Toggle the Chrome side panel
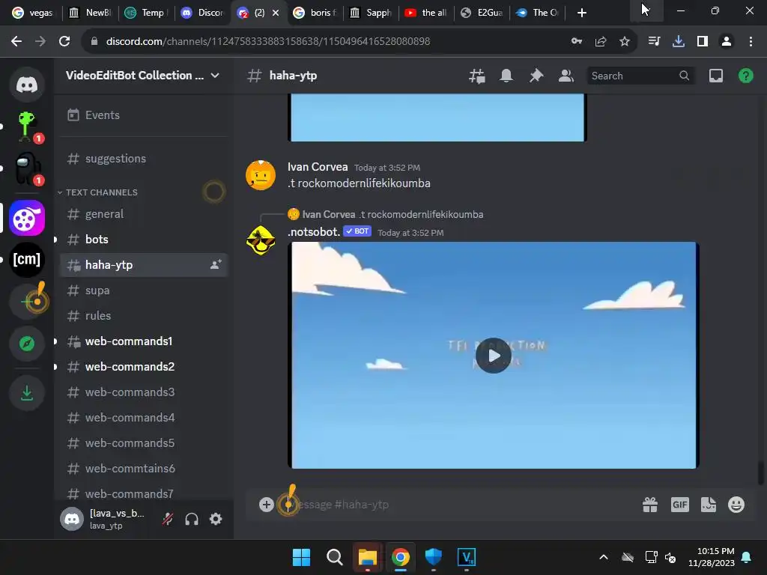The image size is (767, 575). point(703,42)
